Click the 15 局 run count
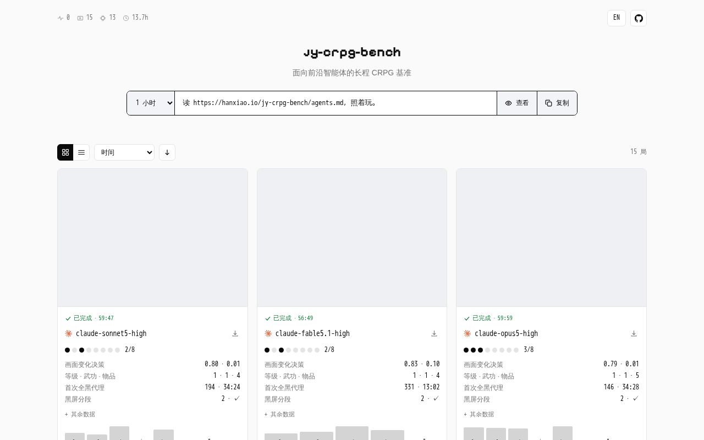The image size is (704, 440). coord(638,151)
